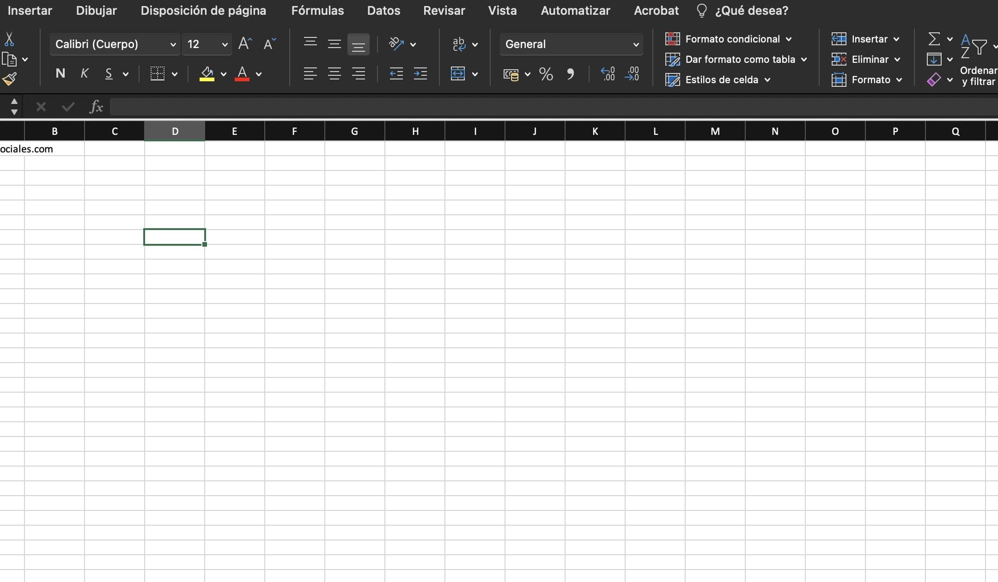Switch to the Fórmulas tab

(317, 11)
